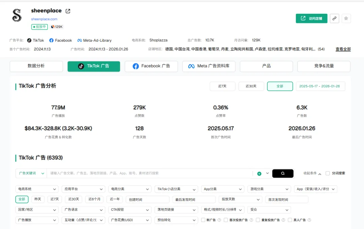The width and height of the screenshot is (364, 229).
Task: Copy link with the chain icon button
Action: (x=334, y=18)
